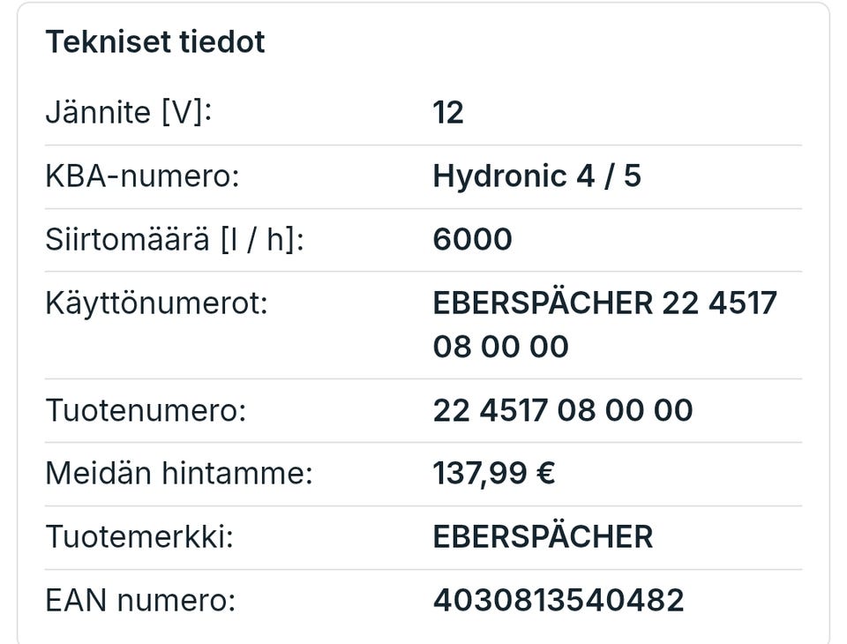Click the voltage value 12
This screenshot has width=847, height=644.
[x=448, y=113]
